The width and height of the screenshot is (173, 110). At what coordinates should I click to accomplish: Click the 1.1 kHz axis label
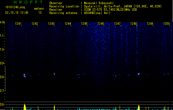point(2,36)
